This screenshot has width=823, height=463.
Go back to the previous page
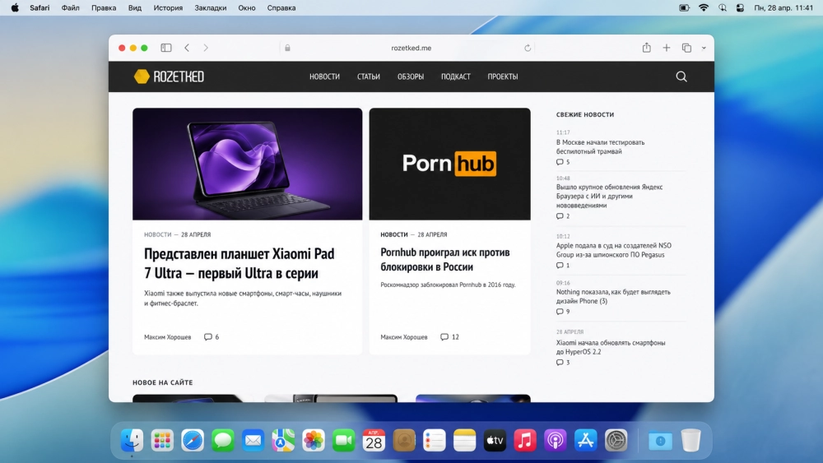pos(187,48)
